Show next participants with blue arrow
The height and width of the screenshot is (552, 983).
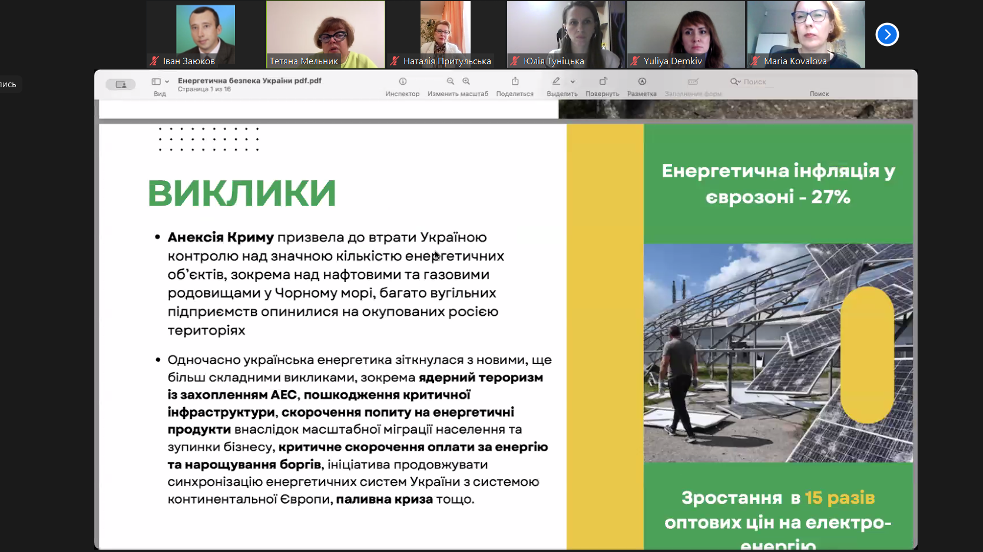click(x=886, y=35)
